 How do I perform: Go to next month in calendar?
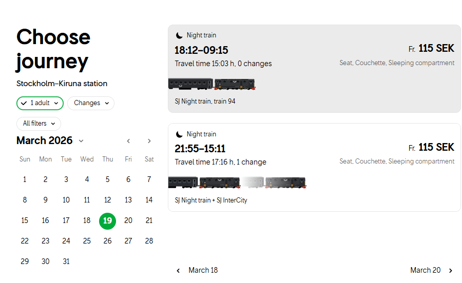pyautogui.click(x=149, y=141)
